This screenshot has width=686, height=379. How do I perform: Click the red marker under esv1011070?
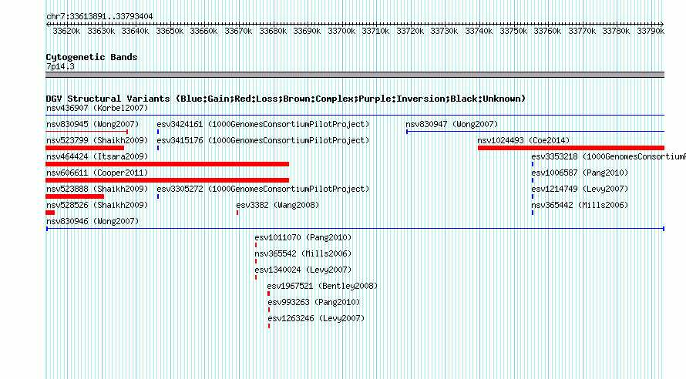click(x=256, y=245)
